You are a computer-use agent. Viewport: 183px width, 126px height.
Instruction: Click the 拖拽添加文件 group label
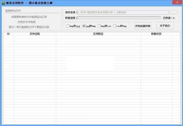13,11
